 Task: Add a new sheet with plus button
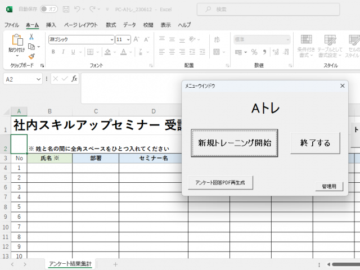point(115,264)
